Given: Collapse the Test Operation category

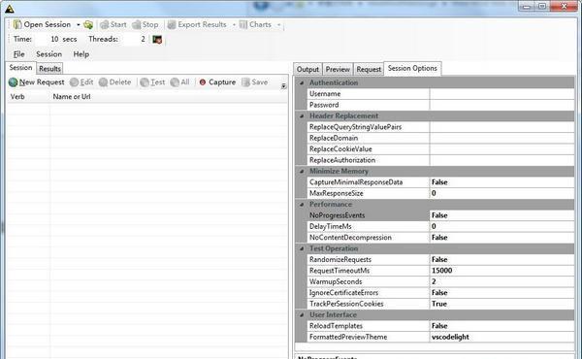Looking at the screenshot, I should (302, 248).
